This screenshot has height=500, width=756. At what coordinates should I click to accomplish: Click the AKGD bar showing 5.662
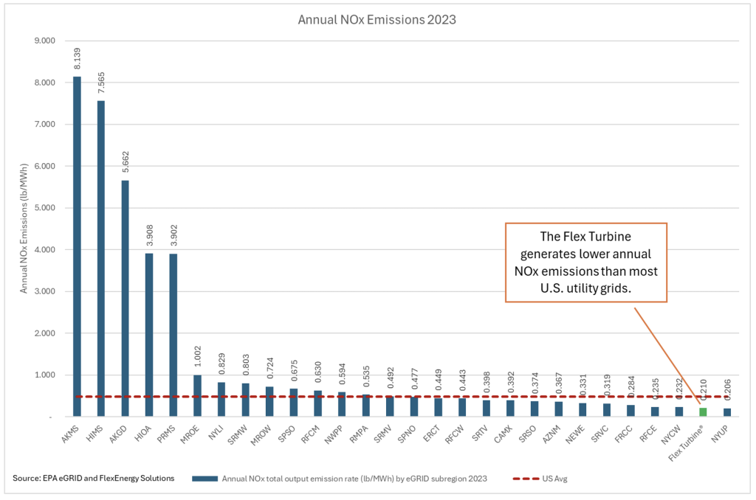coord(126,298)
